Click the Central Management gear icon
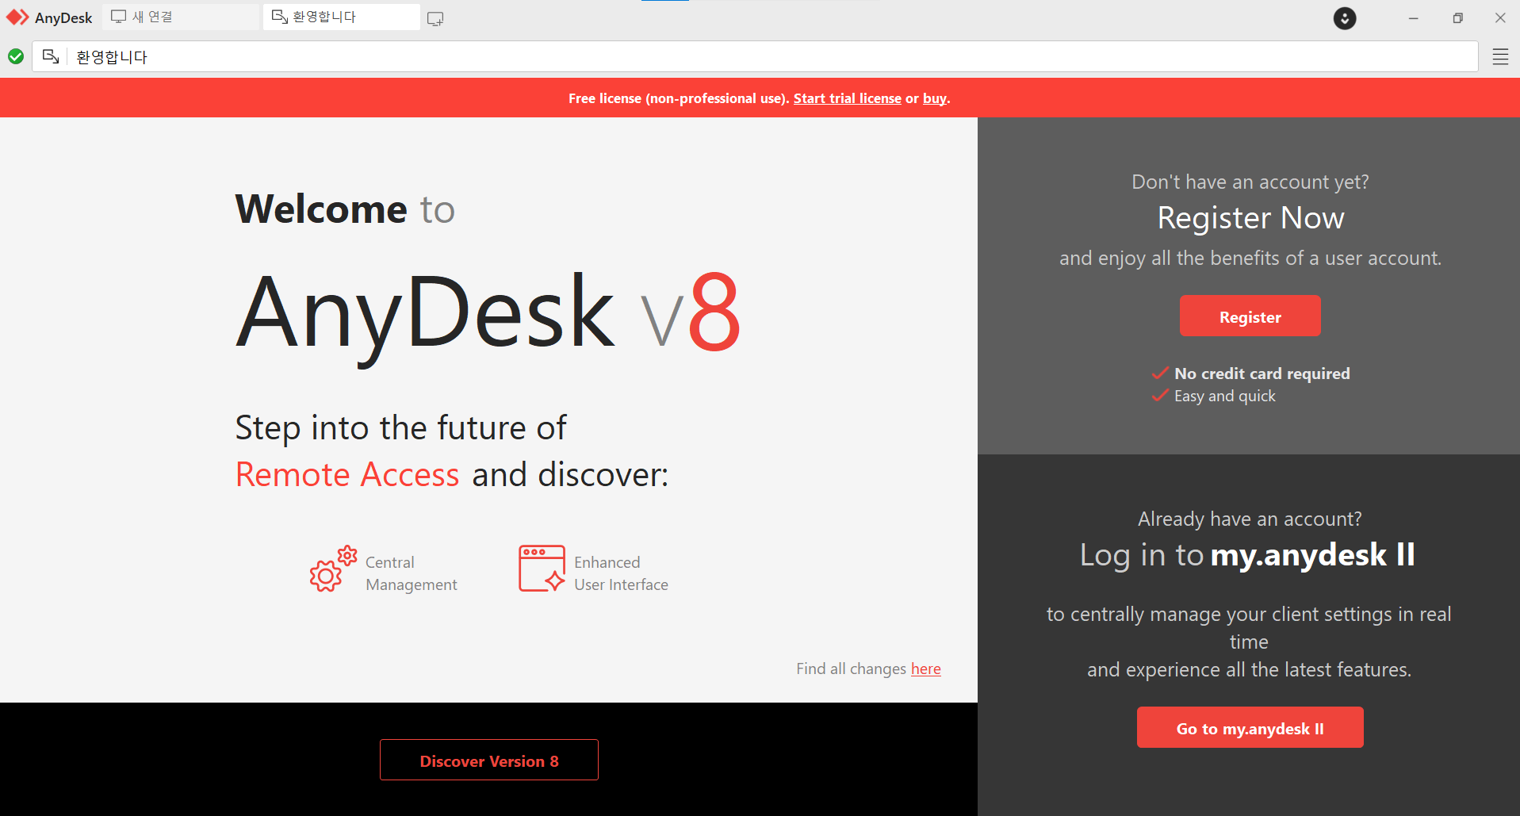The width and height of the screenshot is (1520, 816). point(333,569)
